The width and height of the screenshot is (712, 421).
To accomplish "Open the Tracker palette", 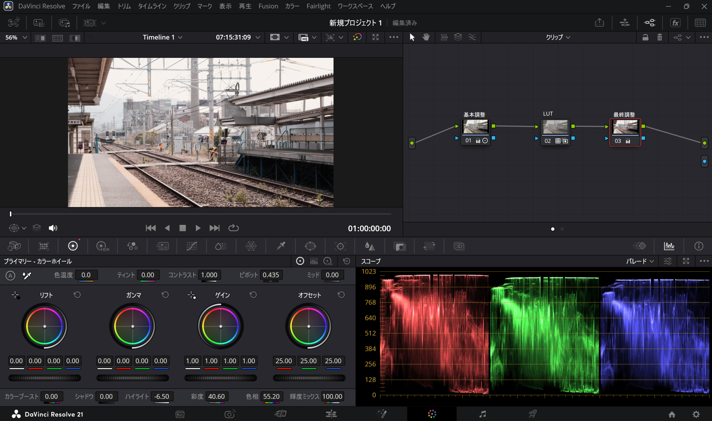I will 340,246.
